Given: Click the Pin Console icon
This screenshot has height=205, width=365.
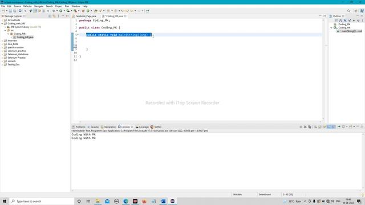Looking at the screenshot, I should [x=339, y=127].
